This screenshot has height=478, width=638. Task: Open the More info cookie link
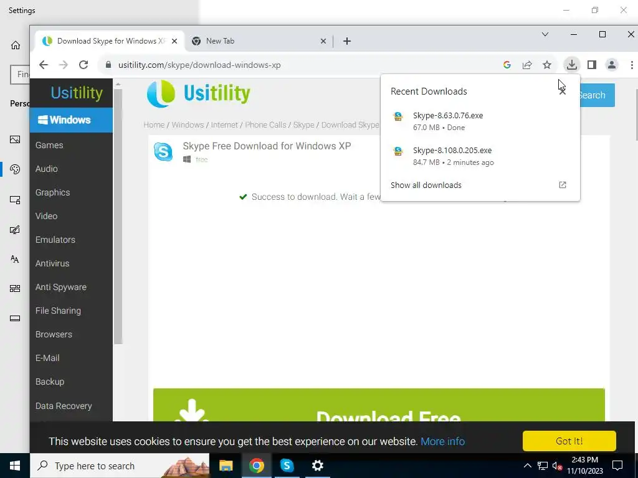443,441
